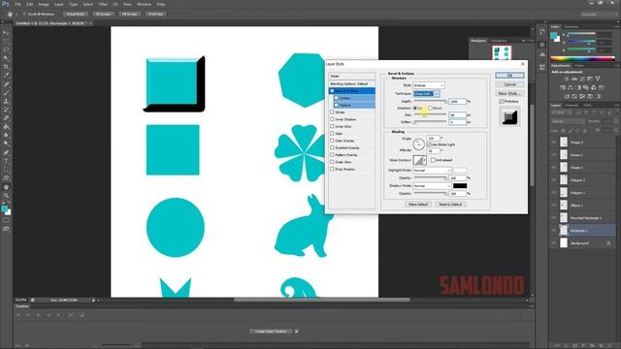This screenshot has height=349, width=621.
Task: Click the Depth value input field
Action: pos(457,102)
